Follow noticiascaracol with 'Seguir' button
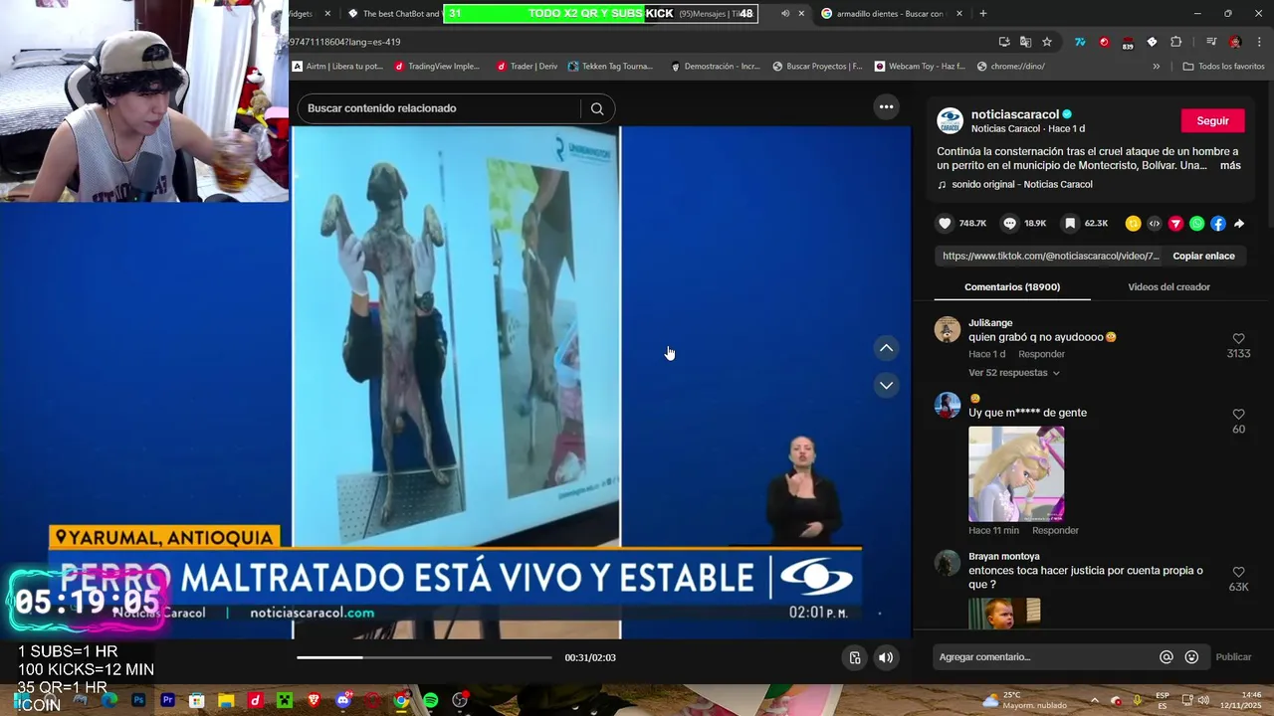 1212,120
